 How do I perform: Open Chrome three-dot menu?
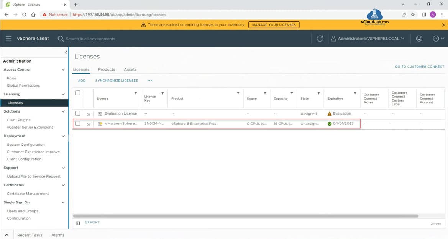[x=442, y=15]
